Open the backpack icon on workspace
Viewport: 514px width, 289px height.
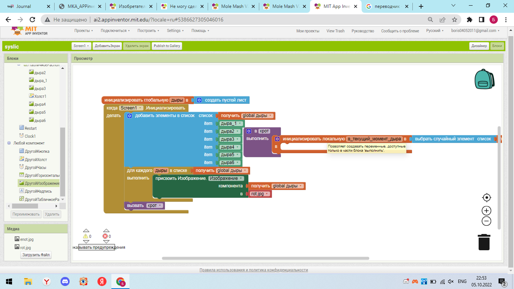point(484,79)
